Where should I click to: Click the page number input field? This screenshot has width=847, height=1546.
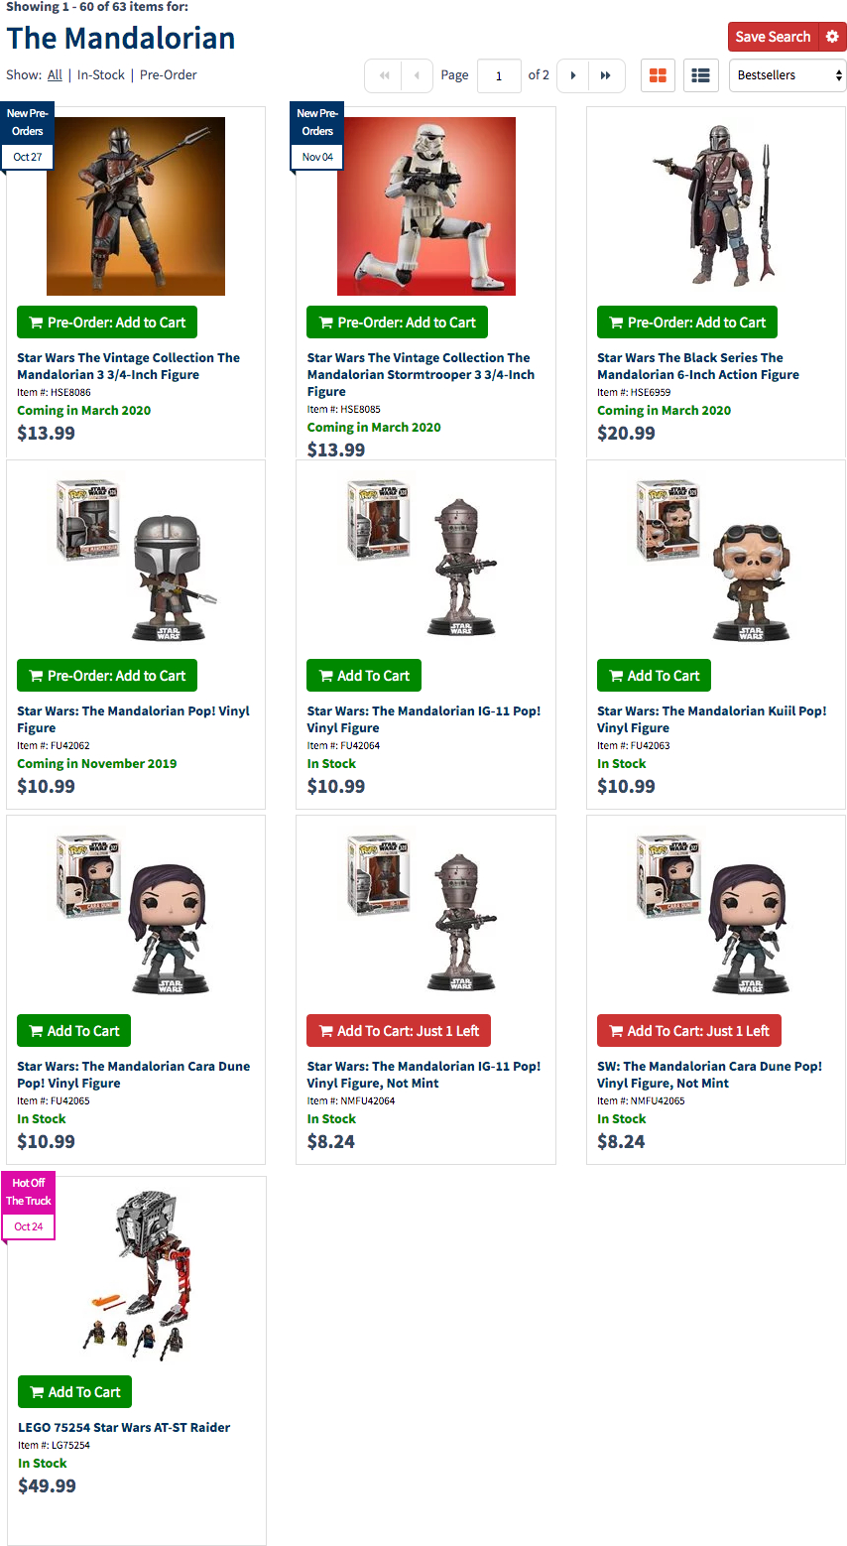coord(499,75)
